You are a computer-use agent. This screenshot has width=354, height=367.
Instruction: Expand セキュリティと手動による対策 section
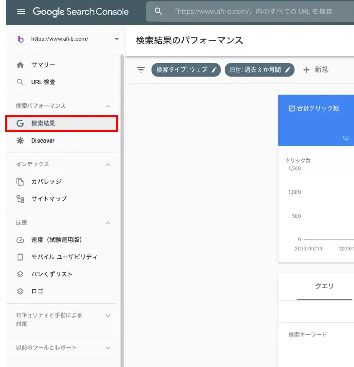tap(108, 316)
